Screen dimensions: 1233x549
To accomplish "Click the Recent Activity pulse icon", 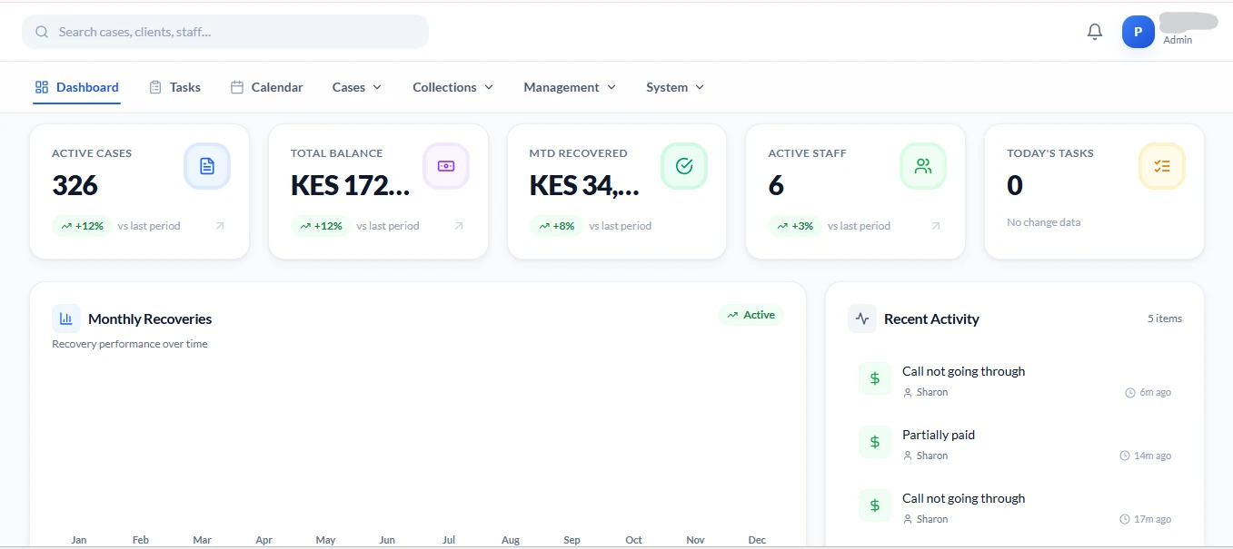I will (862, 319).
